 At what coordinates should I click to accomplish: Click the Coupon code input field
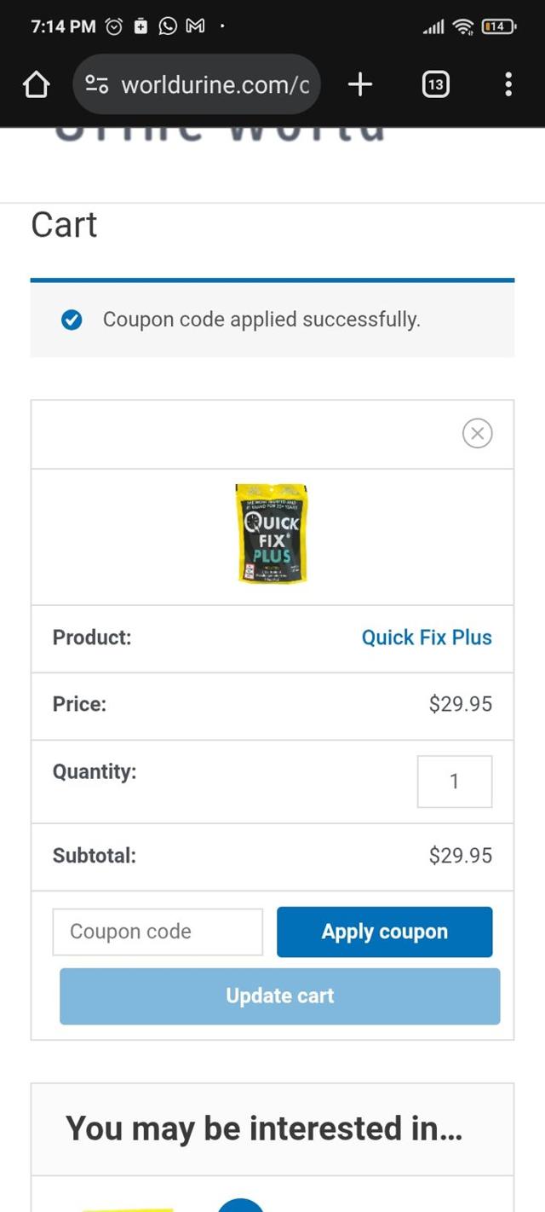tap(158, 932)
